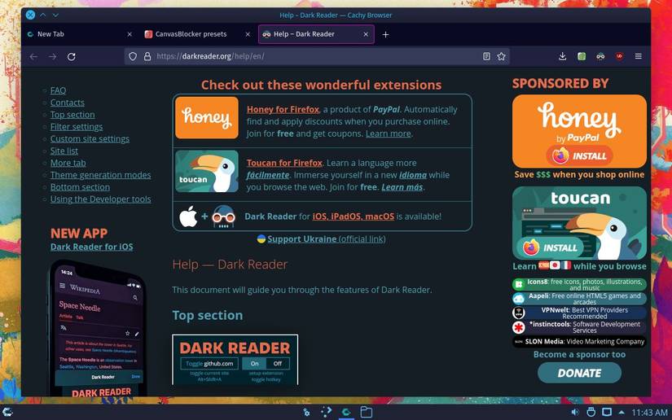
Task: Open the Toucan for Firefox link
Action: (284, 163)
